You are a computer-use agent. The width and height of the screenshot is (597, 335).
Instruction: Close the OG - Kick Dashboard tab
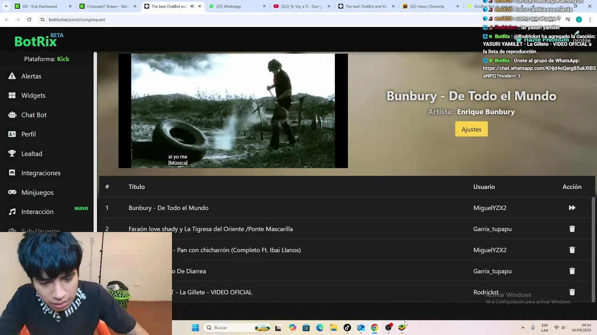pos(70,7)
